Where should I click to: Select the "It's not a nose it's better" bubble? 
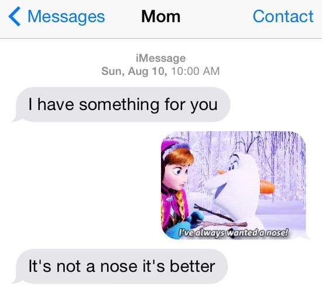click(120, 266)
